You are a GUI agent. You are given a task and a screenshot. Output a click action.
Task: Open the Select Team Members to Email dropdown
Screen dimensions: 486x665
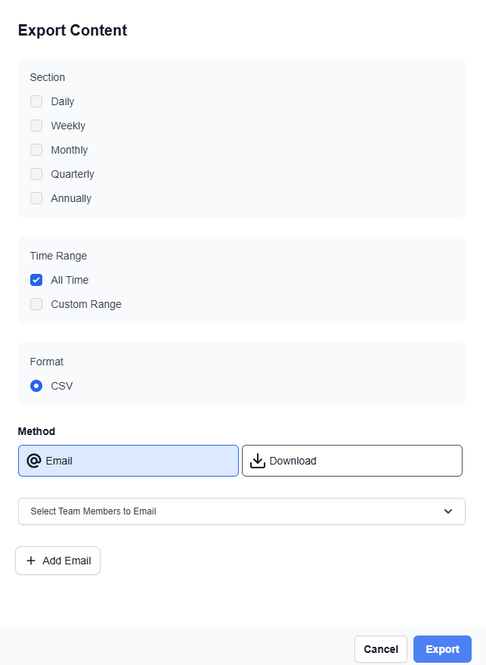[227, 511]
